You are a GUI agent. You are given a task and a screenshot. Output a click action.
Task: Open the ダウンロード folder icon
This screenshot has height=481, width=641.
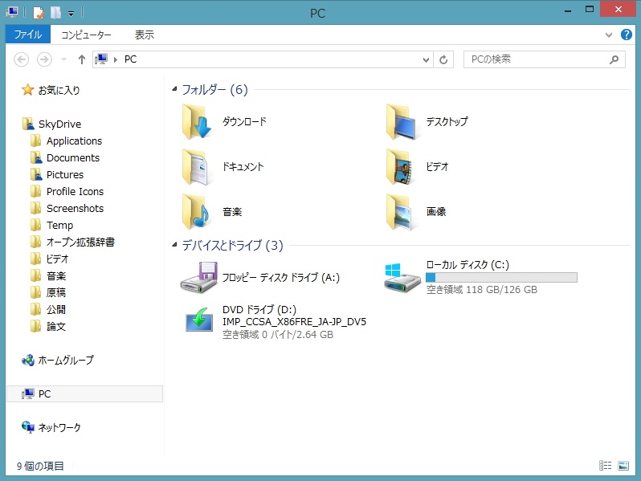pos(197,121)
